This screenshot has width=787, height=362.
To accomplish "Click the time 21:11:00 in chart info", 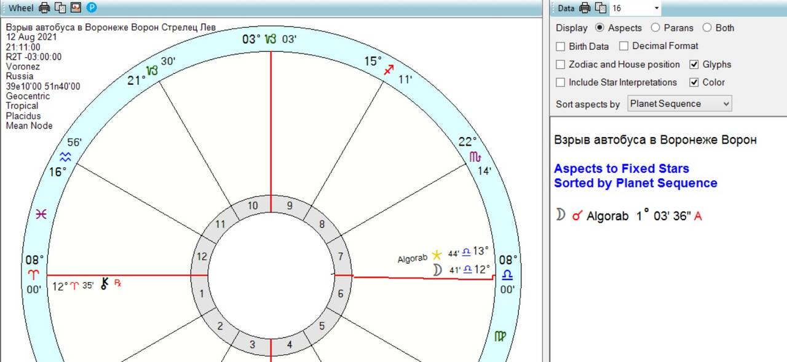I will tap(23, 47).
